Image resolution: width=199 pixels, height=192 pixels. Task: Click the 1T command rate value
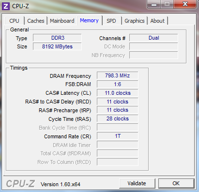click(118, 136)
